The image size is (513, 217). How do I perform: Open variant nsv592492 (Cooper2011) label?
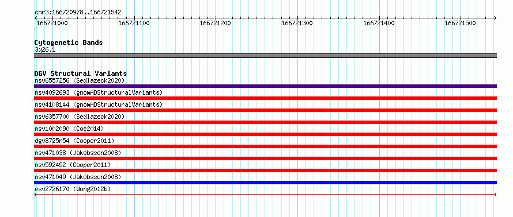(x=73, y=165)
